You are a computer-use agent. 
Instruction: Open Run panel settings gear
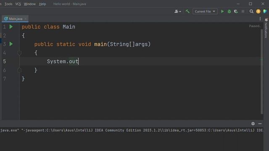pyautogui.click(x=253, y=124)
